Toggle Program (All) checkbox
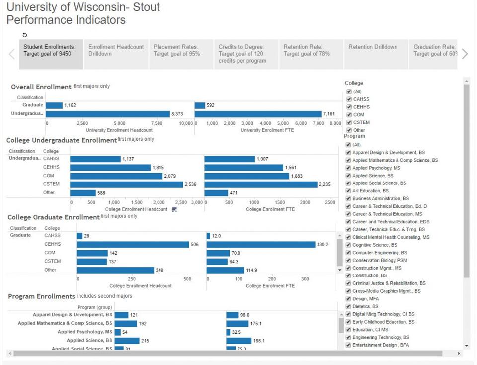 (x=348, y=145)
